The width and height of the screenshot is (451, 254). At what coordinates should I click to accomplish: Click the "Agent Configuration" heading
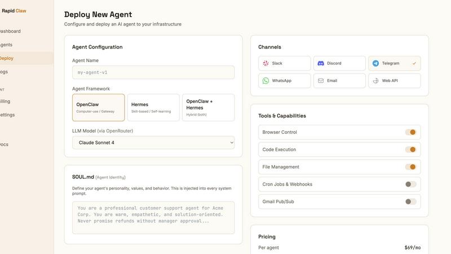pos(97,47)
